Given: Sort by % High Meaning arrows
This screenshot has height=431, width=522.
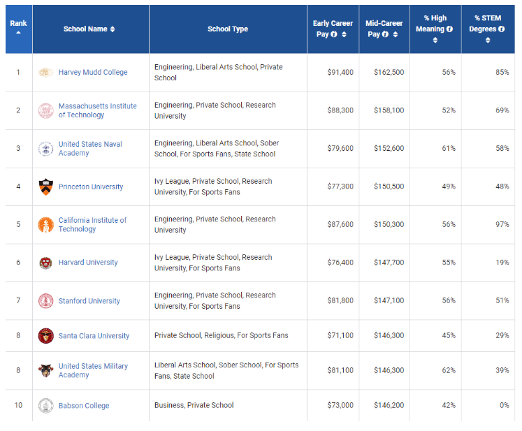Looking at the screenshot, I should pyautogui.click(x=435, y=41).
